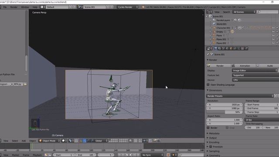This screenshot has width=279, height=157.
Task: Toggle visibility eye for Plane object
Action: pos(273,35)
